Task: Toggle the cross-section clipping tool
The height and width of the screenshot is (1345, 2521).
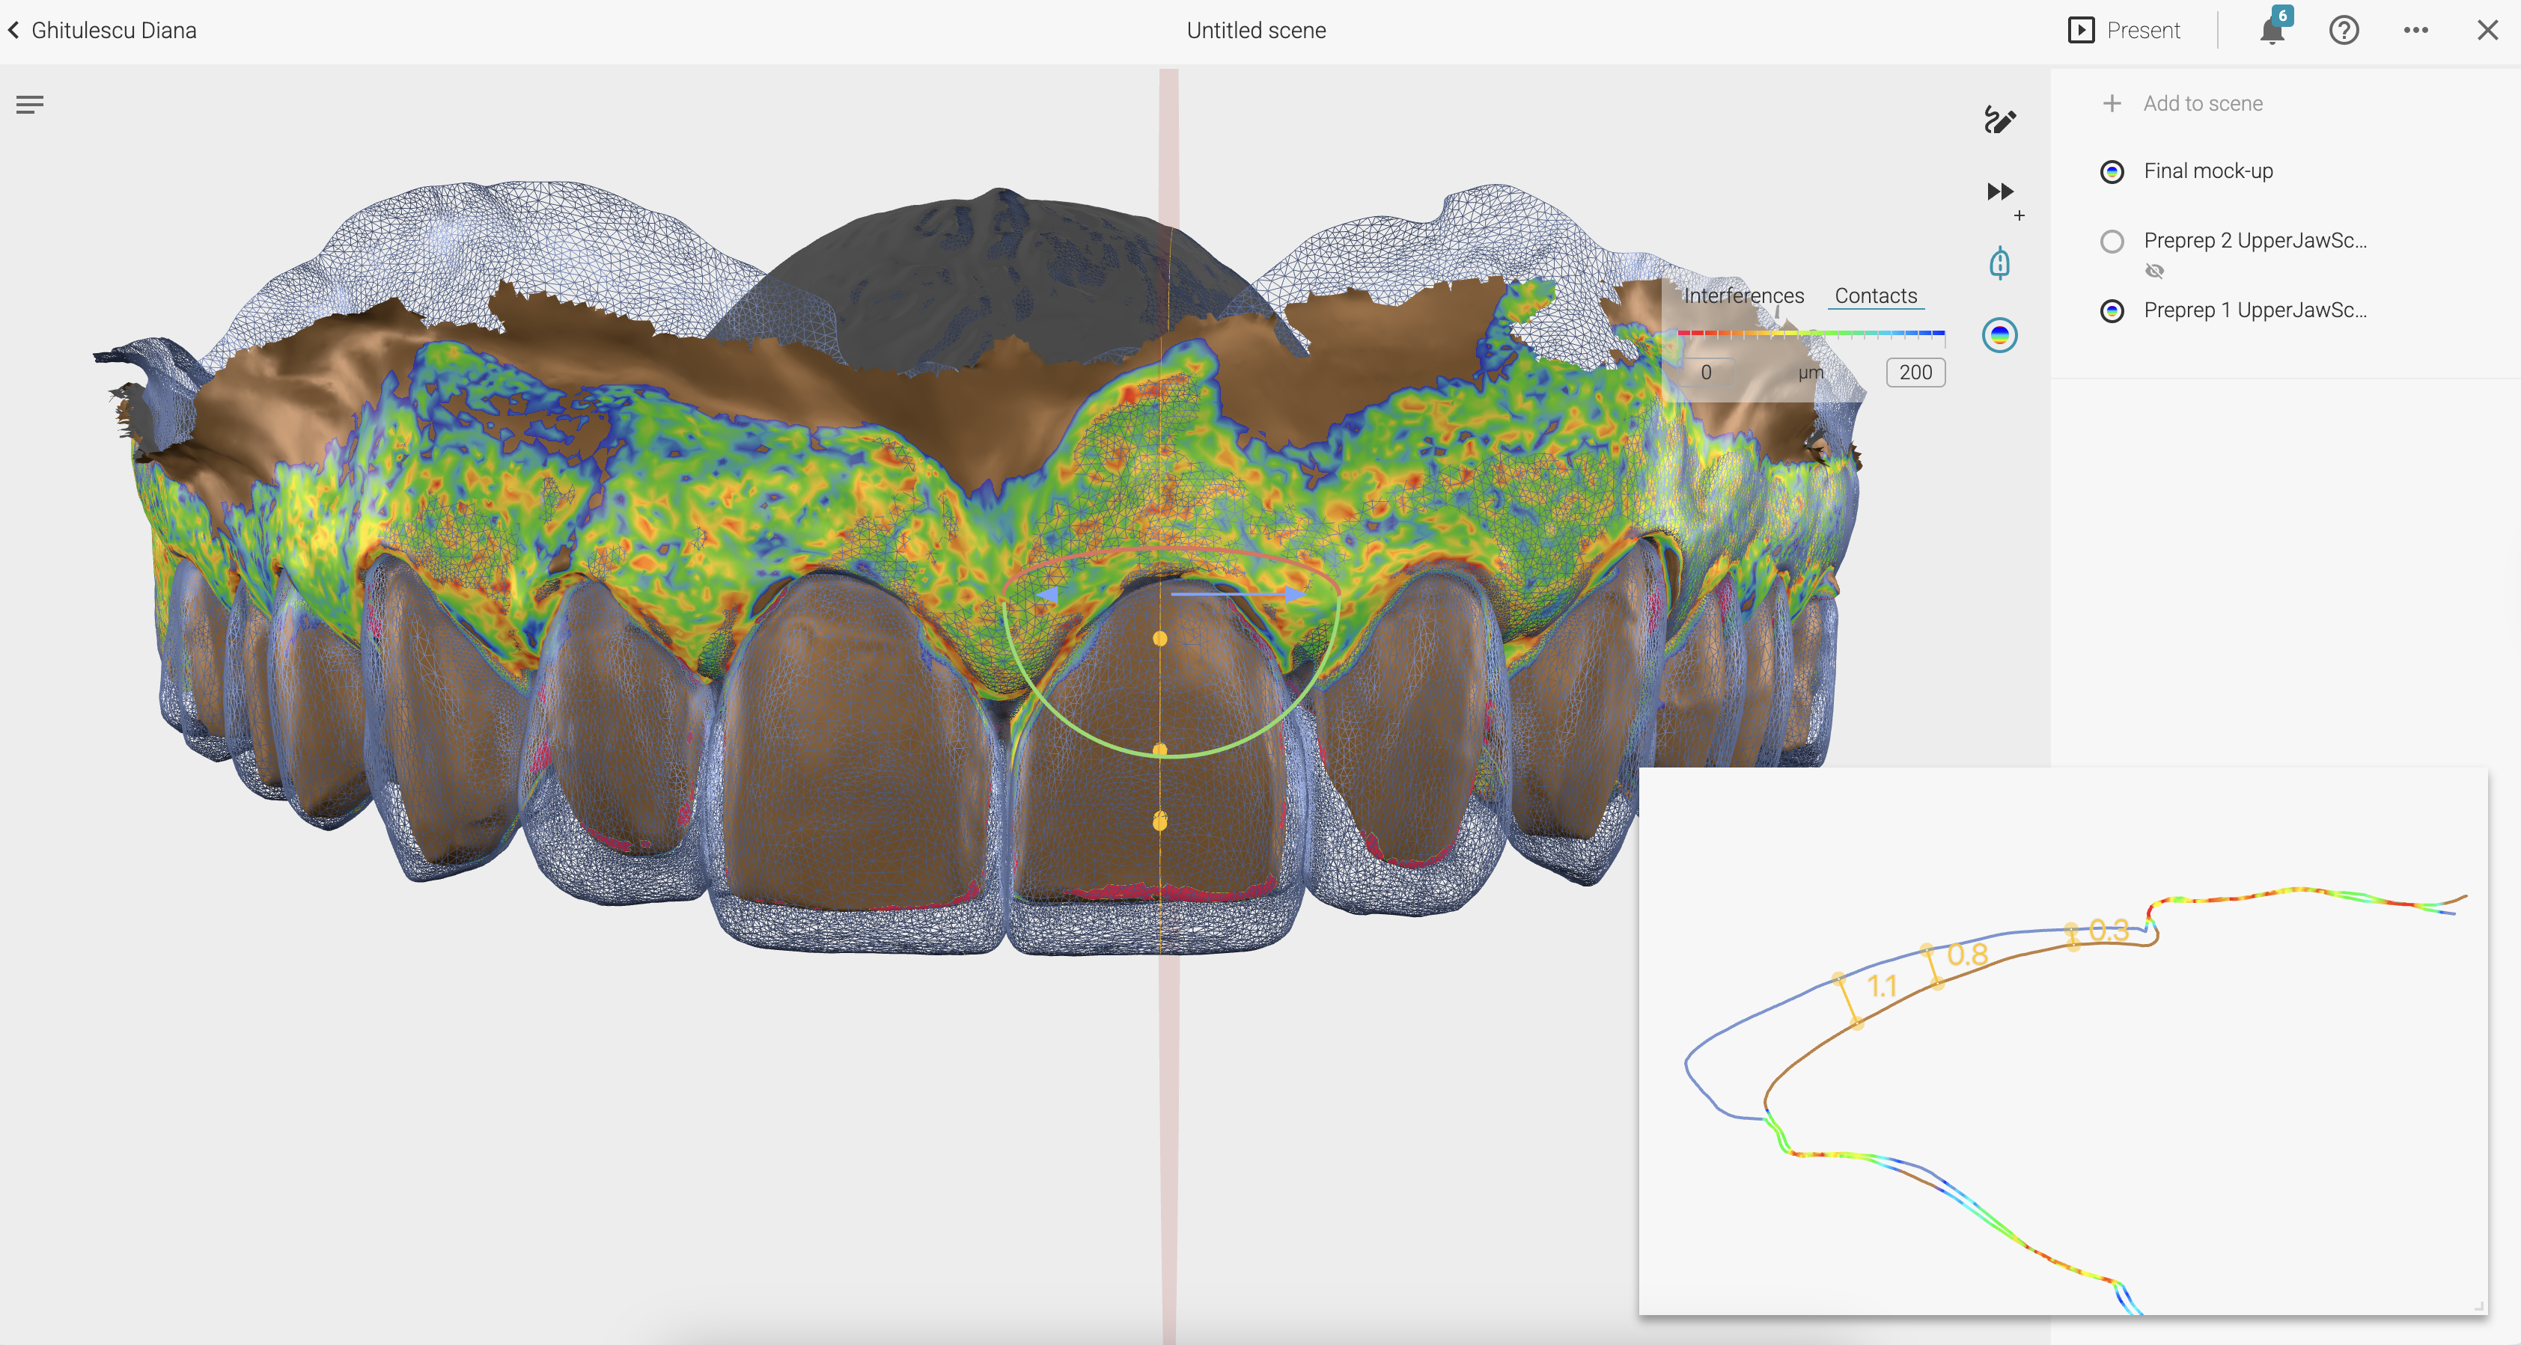Action: coord(1999,263)
